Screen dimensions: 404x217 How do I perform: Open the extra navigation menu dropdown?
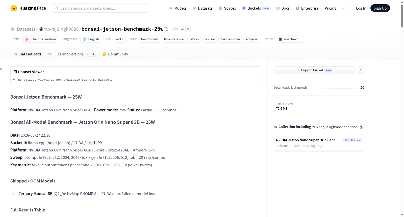[345, 8]
